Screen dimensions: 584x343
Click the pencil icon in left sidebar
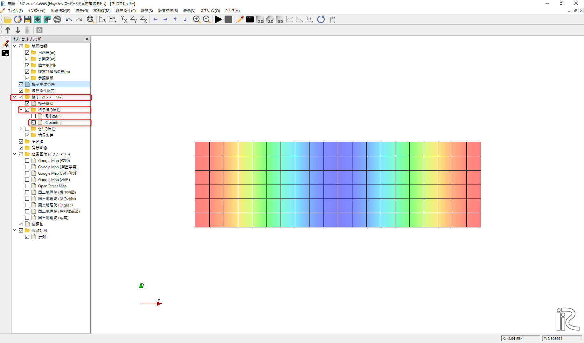(x=5, y=44)
